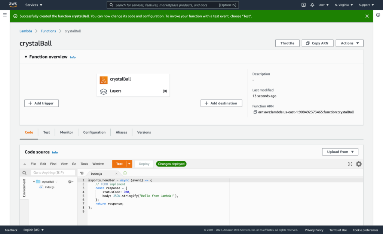
Task: Open the Edit menu in editor
Action: point(43,164)
